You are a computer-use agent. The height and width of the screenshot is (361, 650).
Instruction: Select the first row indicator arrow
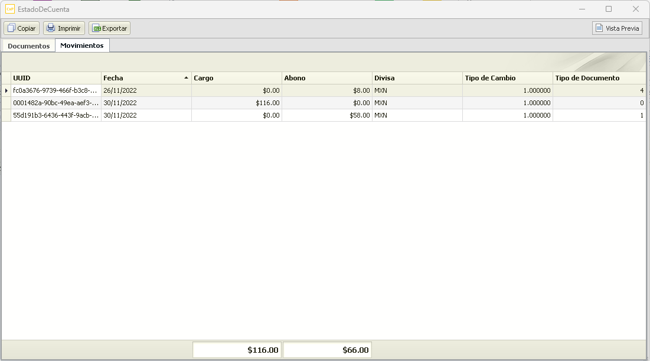[x=6, y=90]
